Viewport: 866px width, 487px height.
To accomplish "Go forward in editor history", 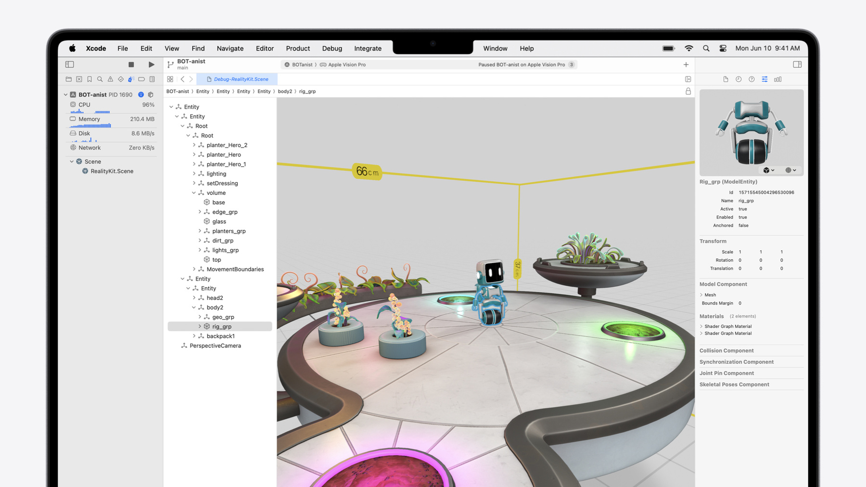I will click(x=191, y=79).
